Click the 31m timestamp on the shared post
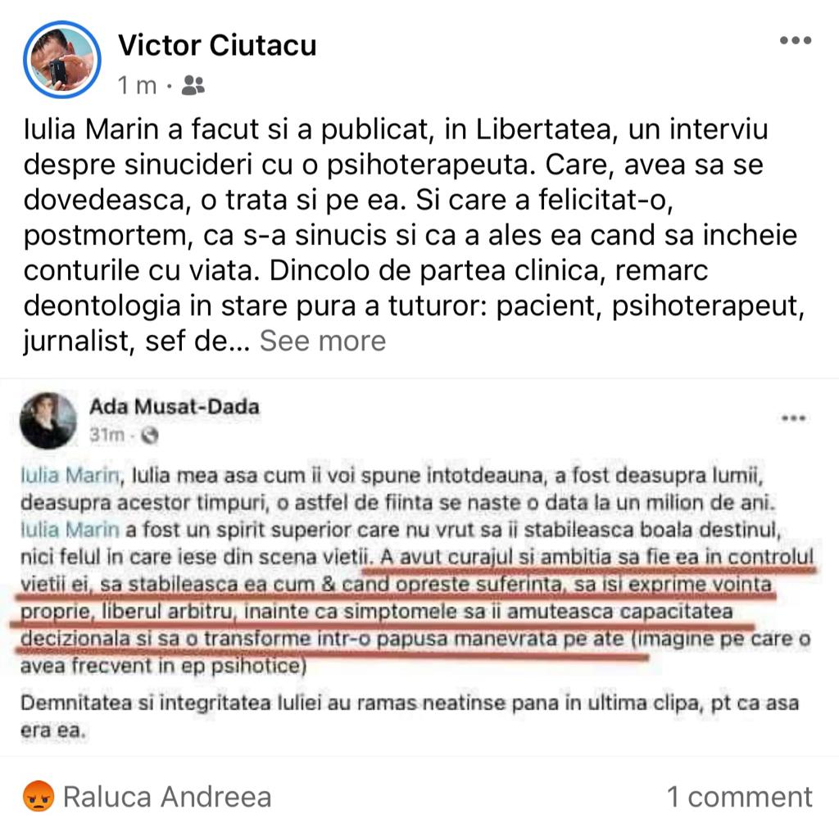839x832 pixels. (107, 436)
